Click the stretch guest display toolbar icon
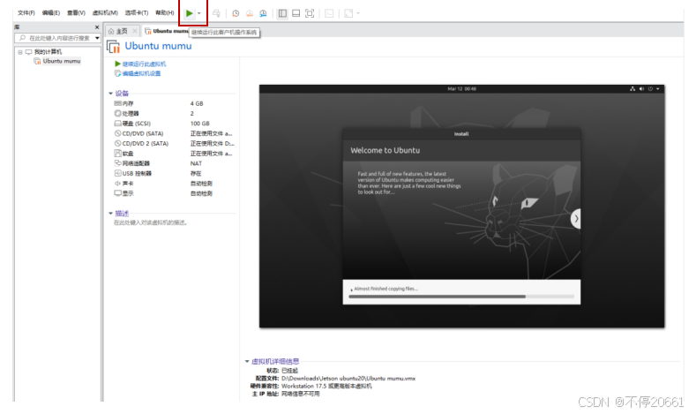Viewport: 696px width, 414px height. (348, 13)
